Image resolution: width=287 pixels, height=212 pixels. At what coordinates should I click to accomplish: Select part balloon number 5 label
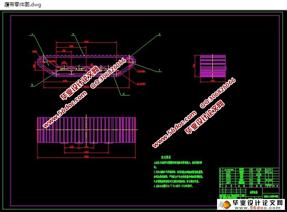pos(32,84)
